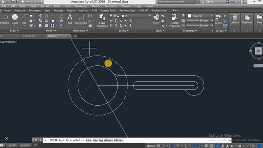
Task: Click the Copy tool icon in Modify
Action: pos(40,21)
